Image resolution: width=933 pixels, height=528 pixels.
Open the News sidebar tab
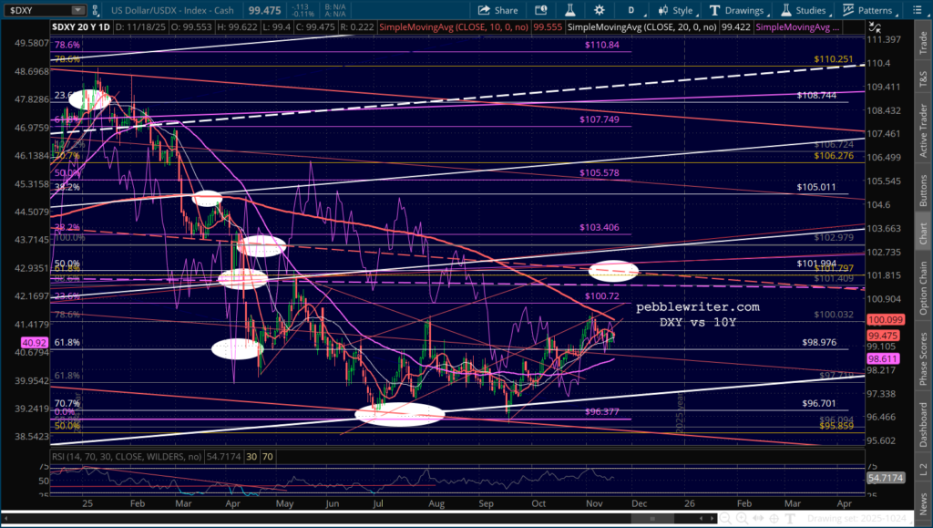click(x=923, y=505)
